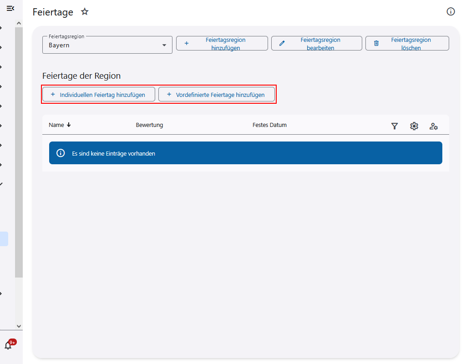Click Vordefinierte Feiertage hinzufügen
Image resolution: width=466 pixels, height=364 pixels.
point(216,95)
